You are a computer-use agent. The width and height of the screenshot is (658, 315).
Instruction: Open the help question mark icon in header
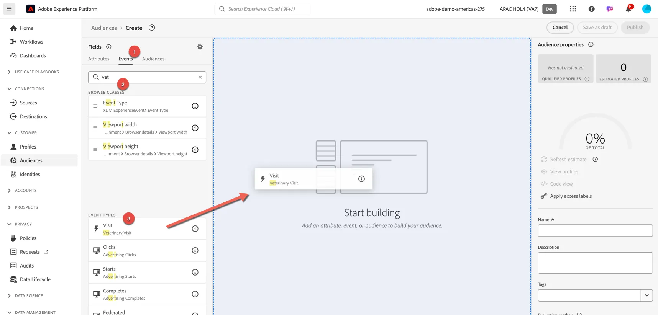591,9
